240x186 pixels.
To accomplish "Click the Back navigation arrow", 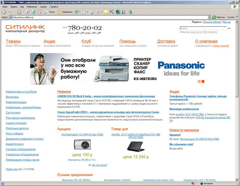I will pyautogui.click(x=4, y=12).
